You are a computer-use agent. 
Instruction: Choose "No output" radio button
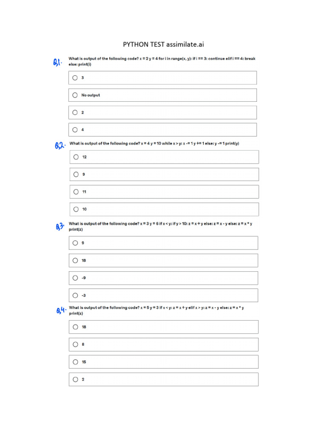[x=75, y=95]
